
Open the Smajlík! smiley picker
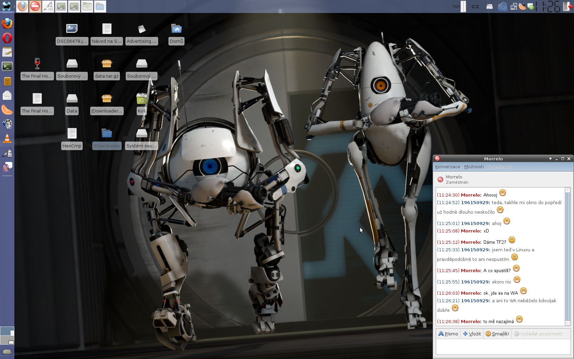point(497,334)
